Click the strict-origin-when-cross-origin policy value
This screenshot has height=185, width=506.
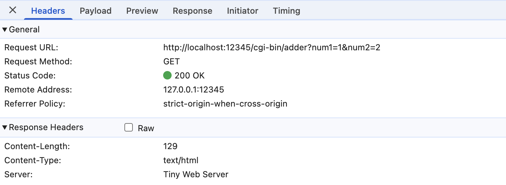point(225,104)
